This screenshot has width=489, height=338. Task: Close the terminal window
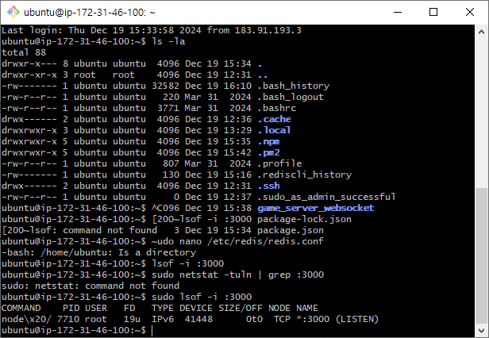point(470,12)
